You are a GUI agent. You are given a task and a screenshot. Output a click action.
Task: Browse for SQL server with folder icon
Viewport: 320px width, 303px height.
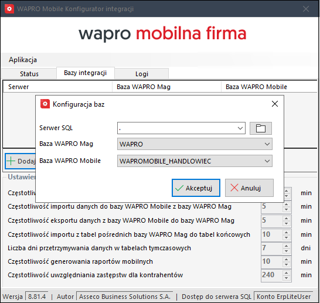[x=261, y=128]
